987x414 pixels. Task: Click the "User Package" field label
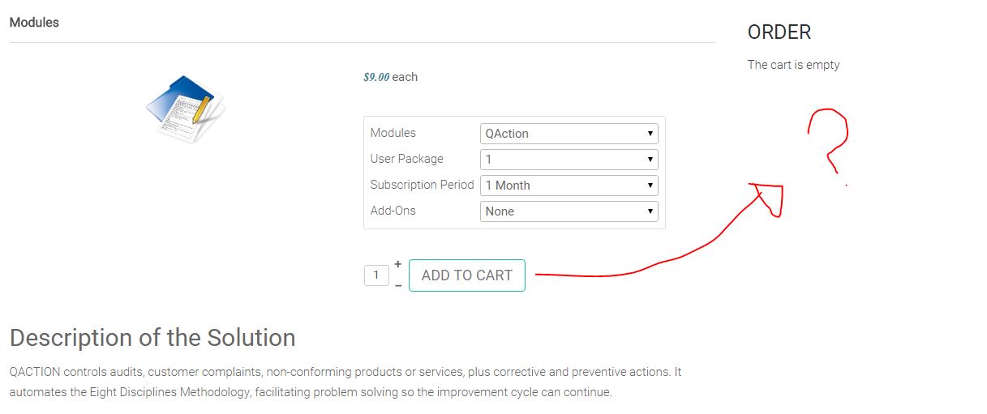coord(406,159)
